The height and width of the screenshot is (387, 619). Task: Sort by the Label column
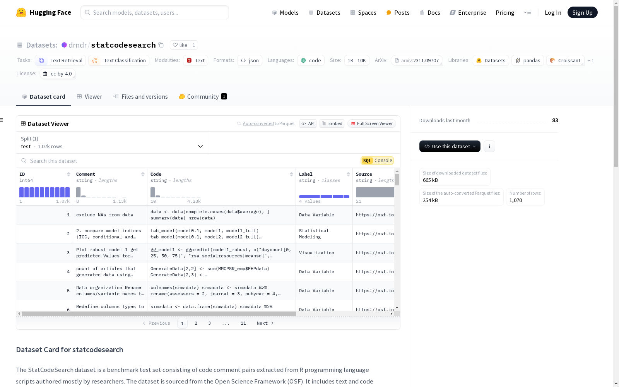click(348, 174)
